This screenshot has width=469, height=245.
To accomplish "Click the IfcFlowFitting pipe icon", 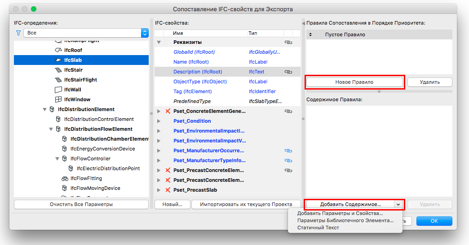I will [x=64, y=178].
